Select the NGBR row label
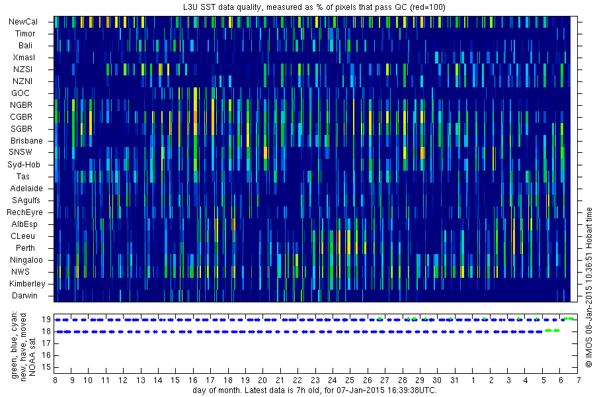Image resolution: width=595 pixels, height=397 pixels. click(x=21, y=105)
